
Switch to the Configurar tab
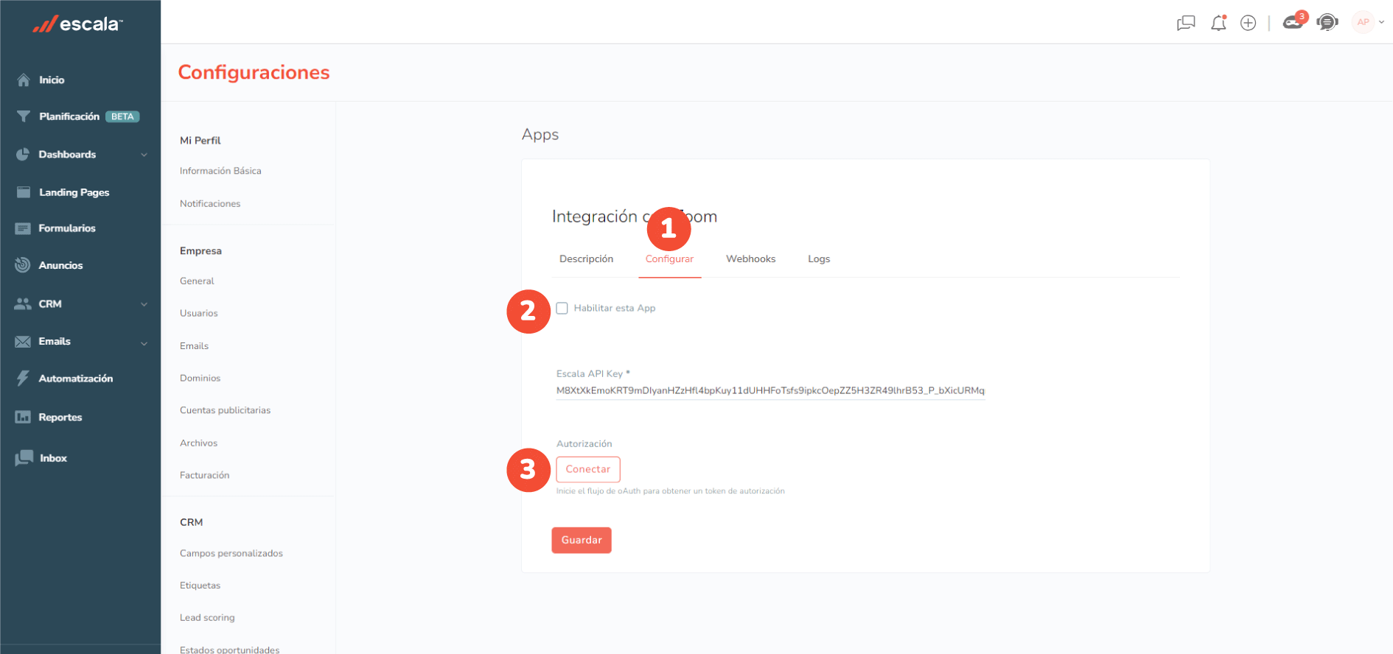[x=669, y=259]
